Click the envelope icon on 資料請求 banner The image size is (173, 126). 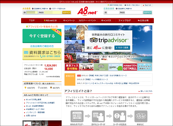(26, 52)
